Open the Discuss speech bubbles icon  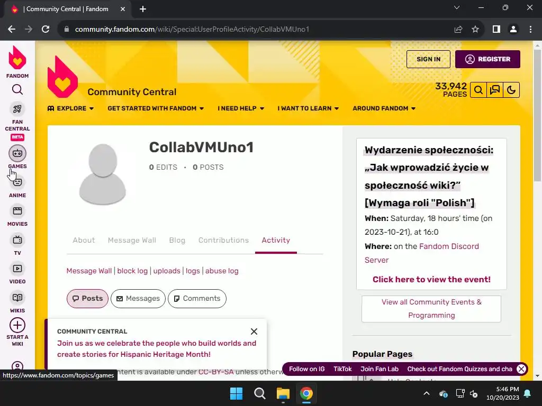coord(495,90)
